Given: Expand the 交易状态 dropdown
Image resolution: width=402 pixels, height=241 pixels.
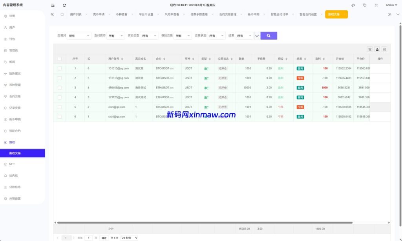Looking at the screenshot, I should 216,36.
